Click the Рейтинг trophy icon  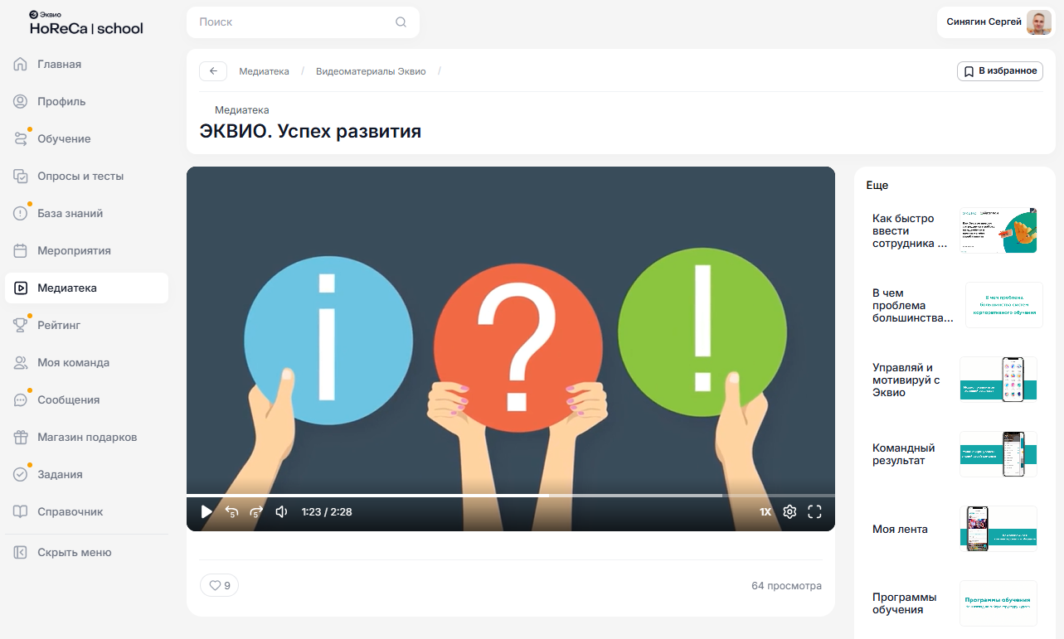click(x=21, y=326)
